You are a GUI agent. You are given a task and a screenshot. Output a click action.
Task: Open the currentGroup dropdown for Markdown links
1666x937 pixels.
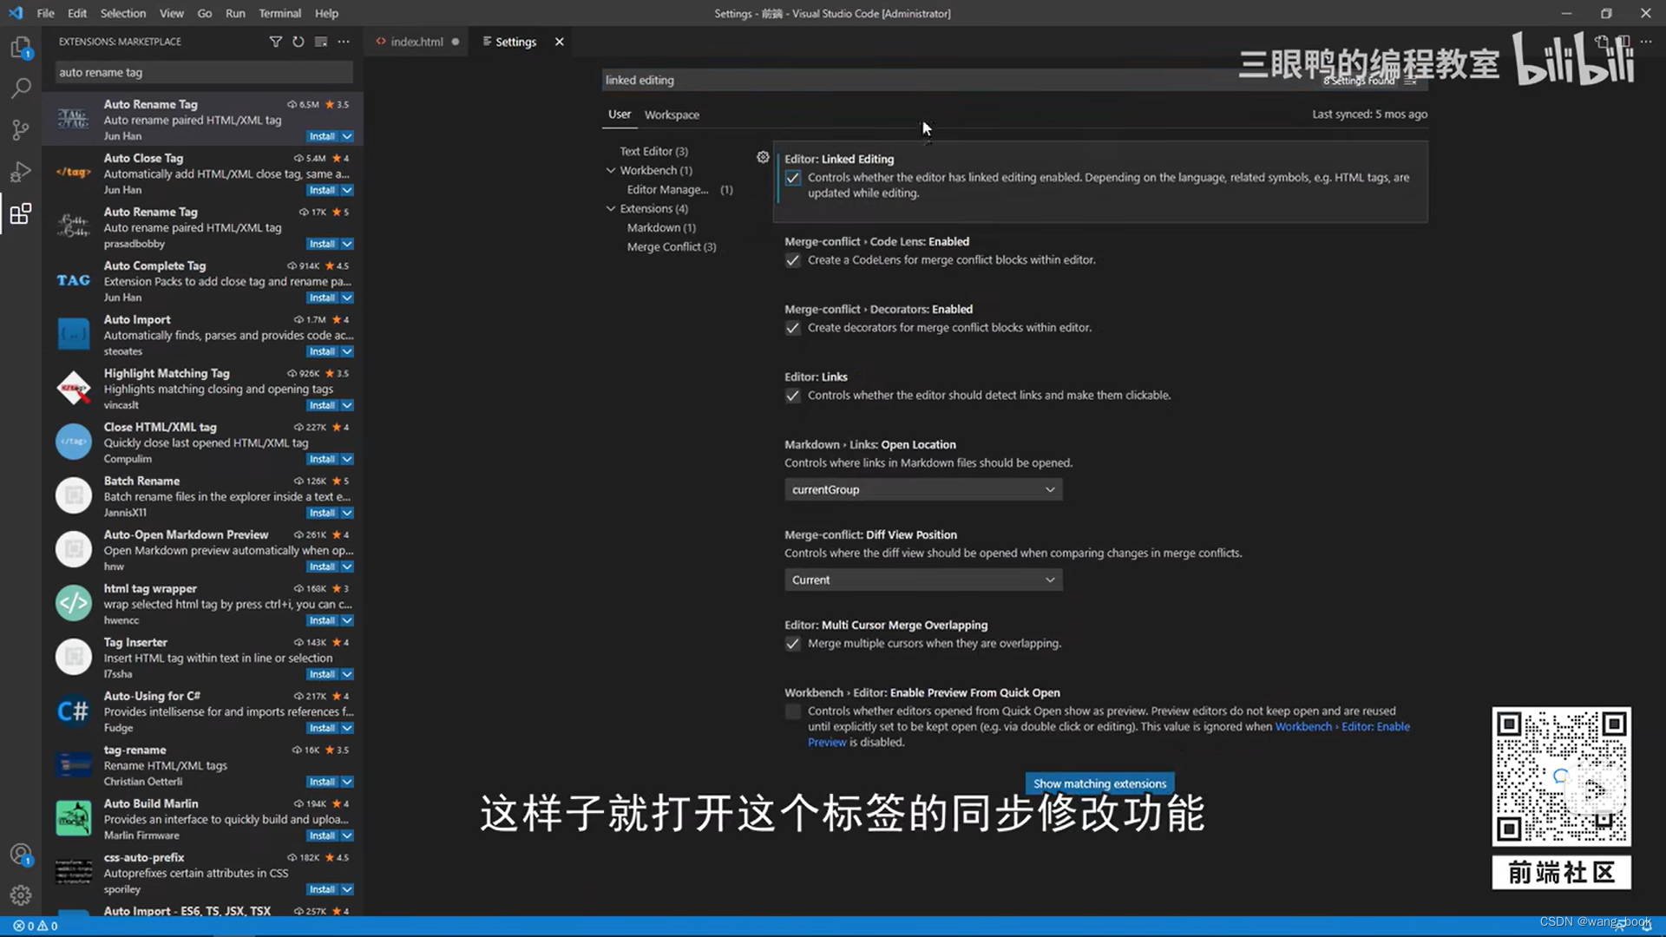click(x=922, y=489)
